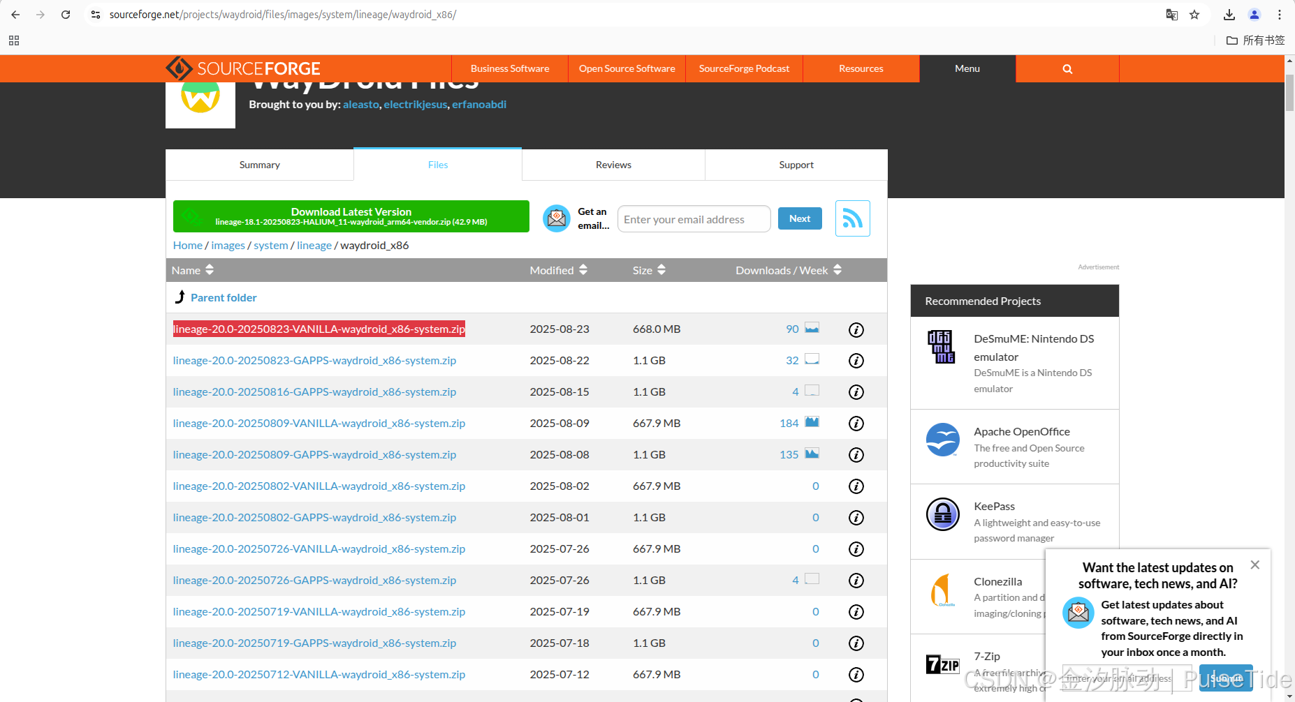Open the electrikjesus author profile link
Image resolution: width=1295 pixels, height=702 pixels.
(416, 105)
